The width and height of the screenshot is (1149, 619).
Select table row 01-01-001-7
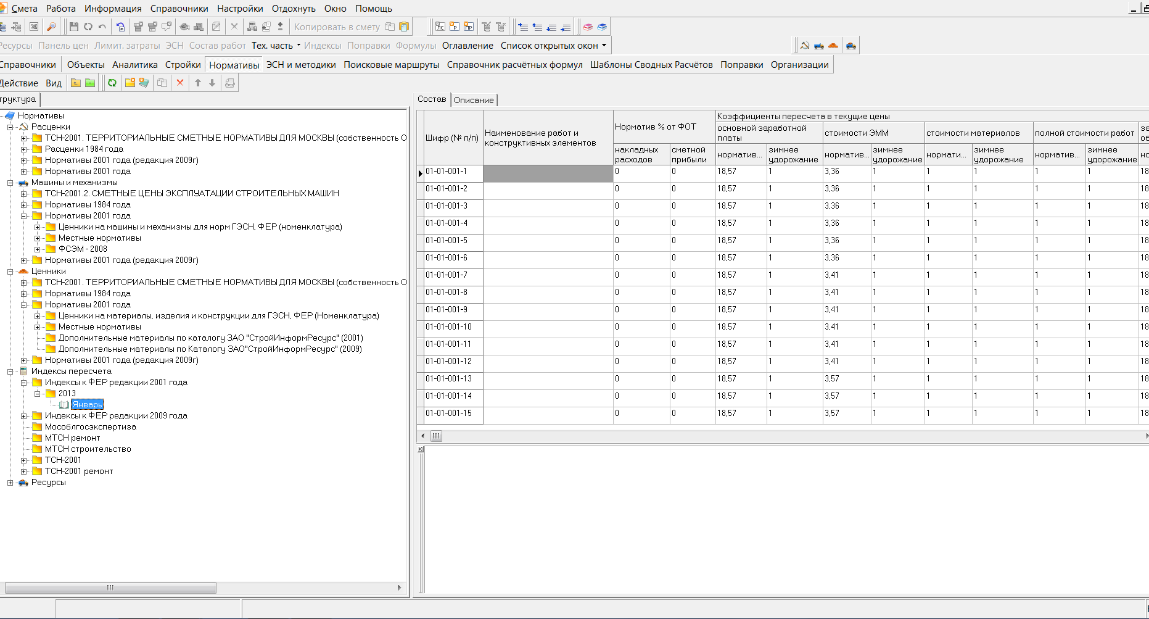447,275
